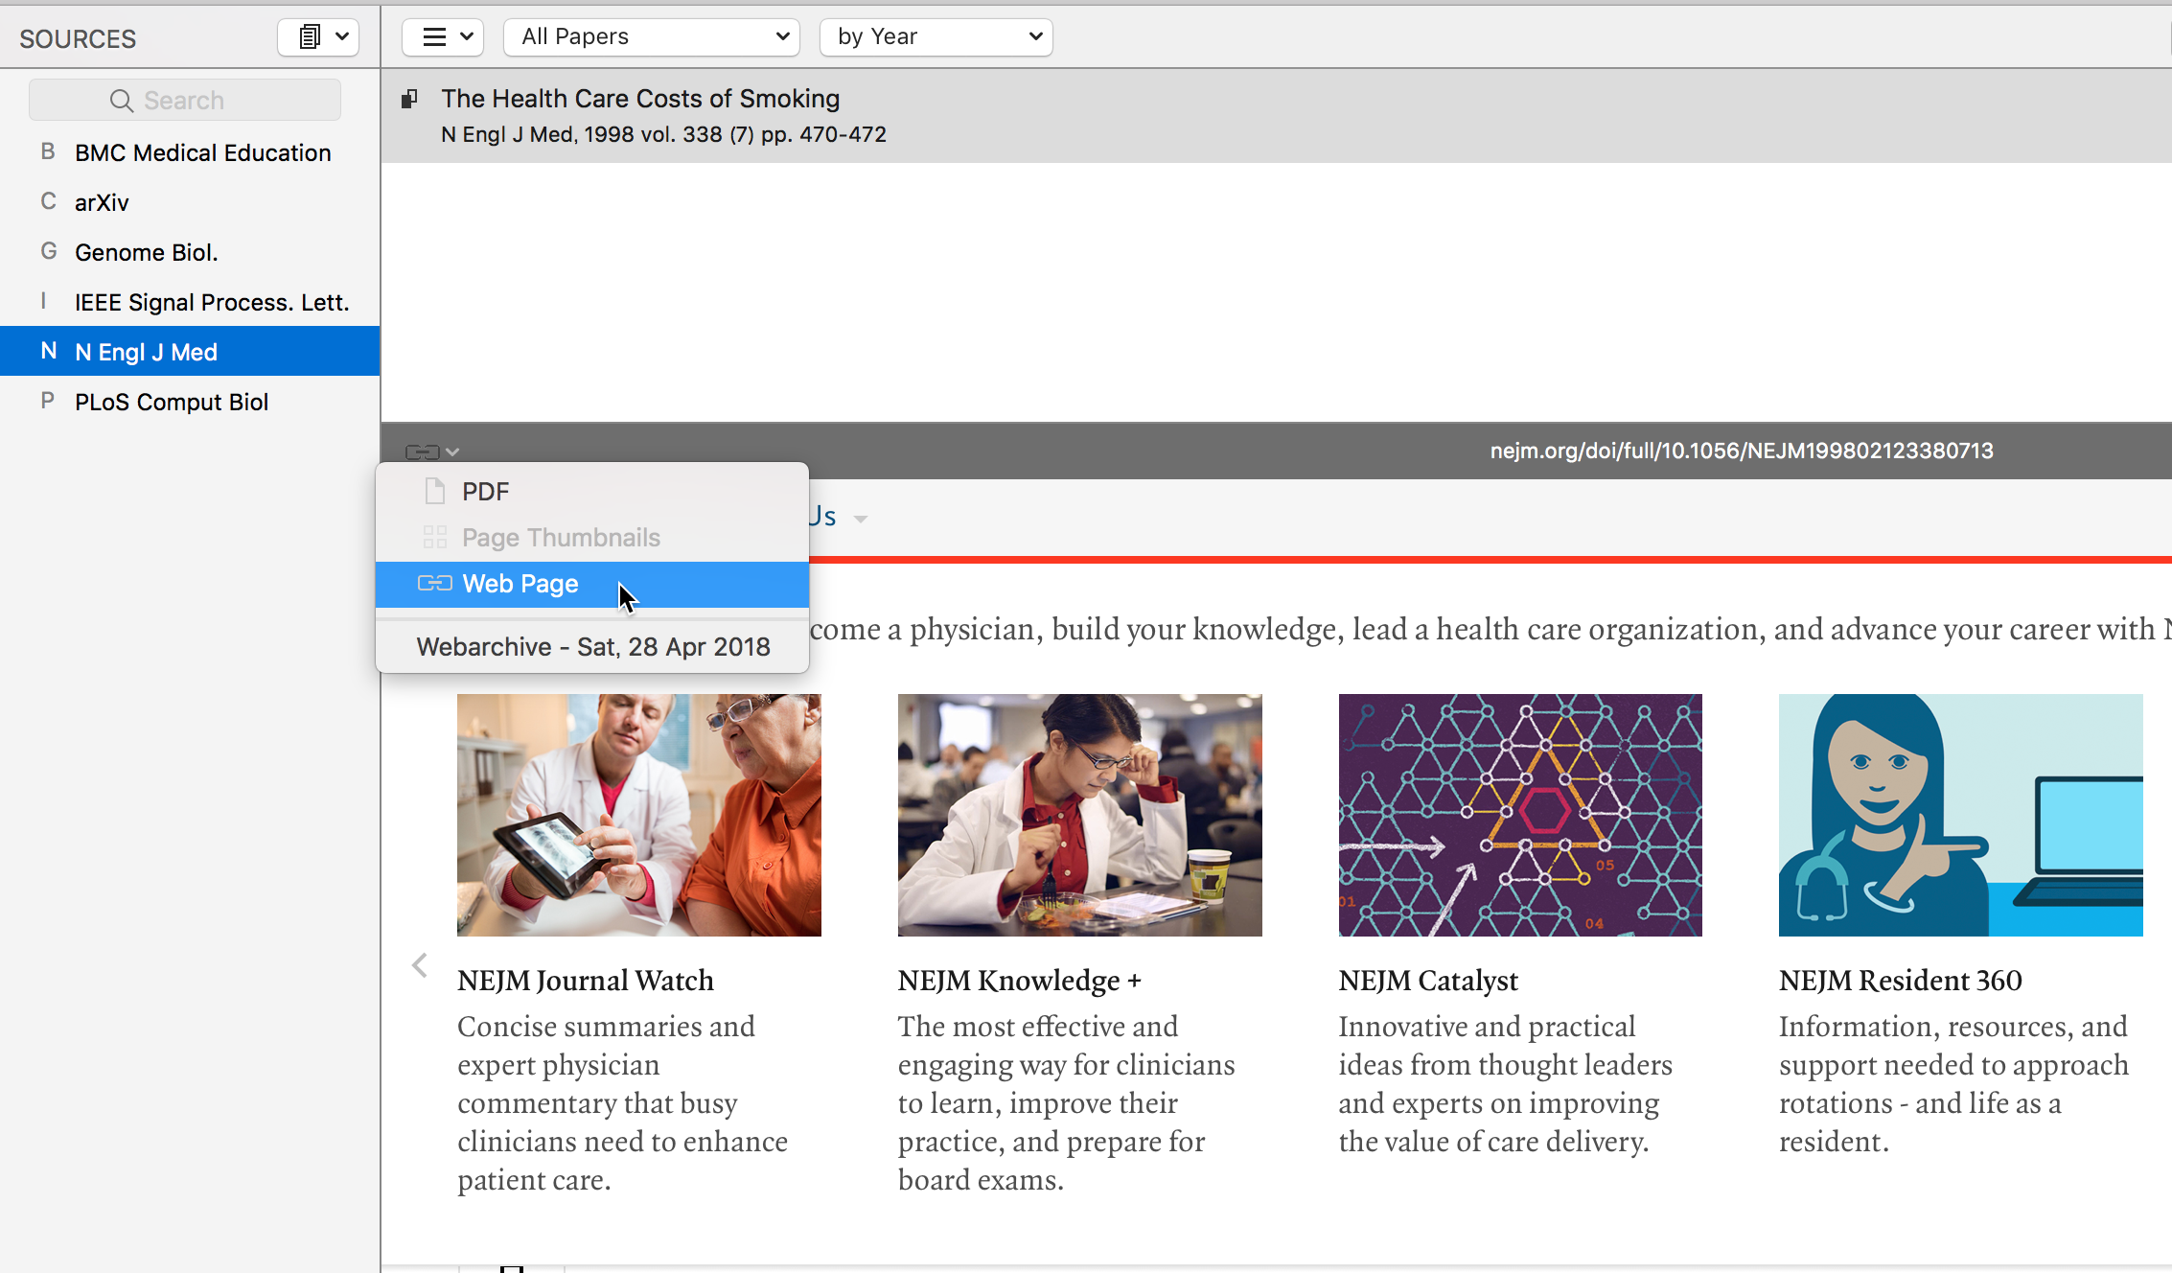Select the PDF menu option
2172x1273 pixels.
point(486,492)
